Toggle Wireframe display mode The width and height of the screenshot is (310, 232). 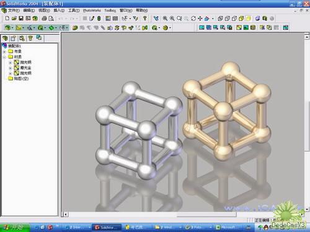pos(220,19)
